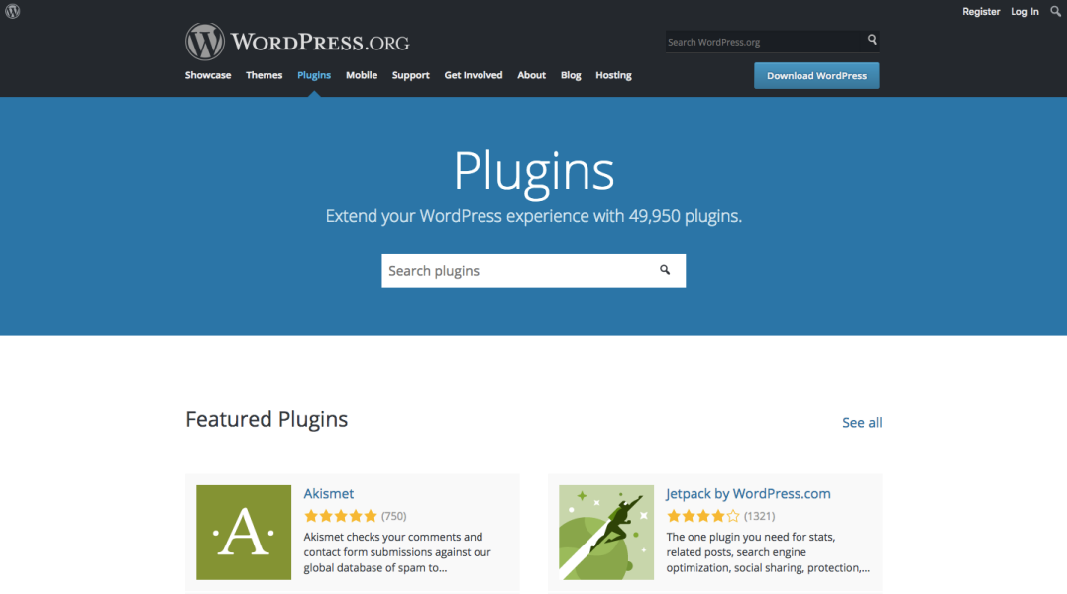Select the Plugins navigation item
Screen dimensions: 1067x594
pyautogui.click(x=314, y=75)
